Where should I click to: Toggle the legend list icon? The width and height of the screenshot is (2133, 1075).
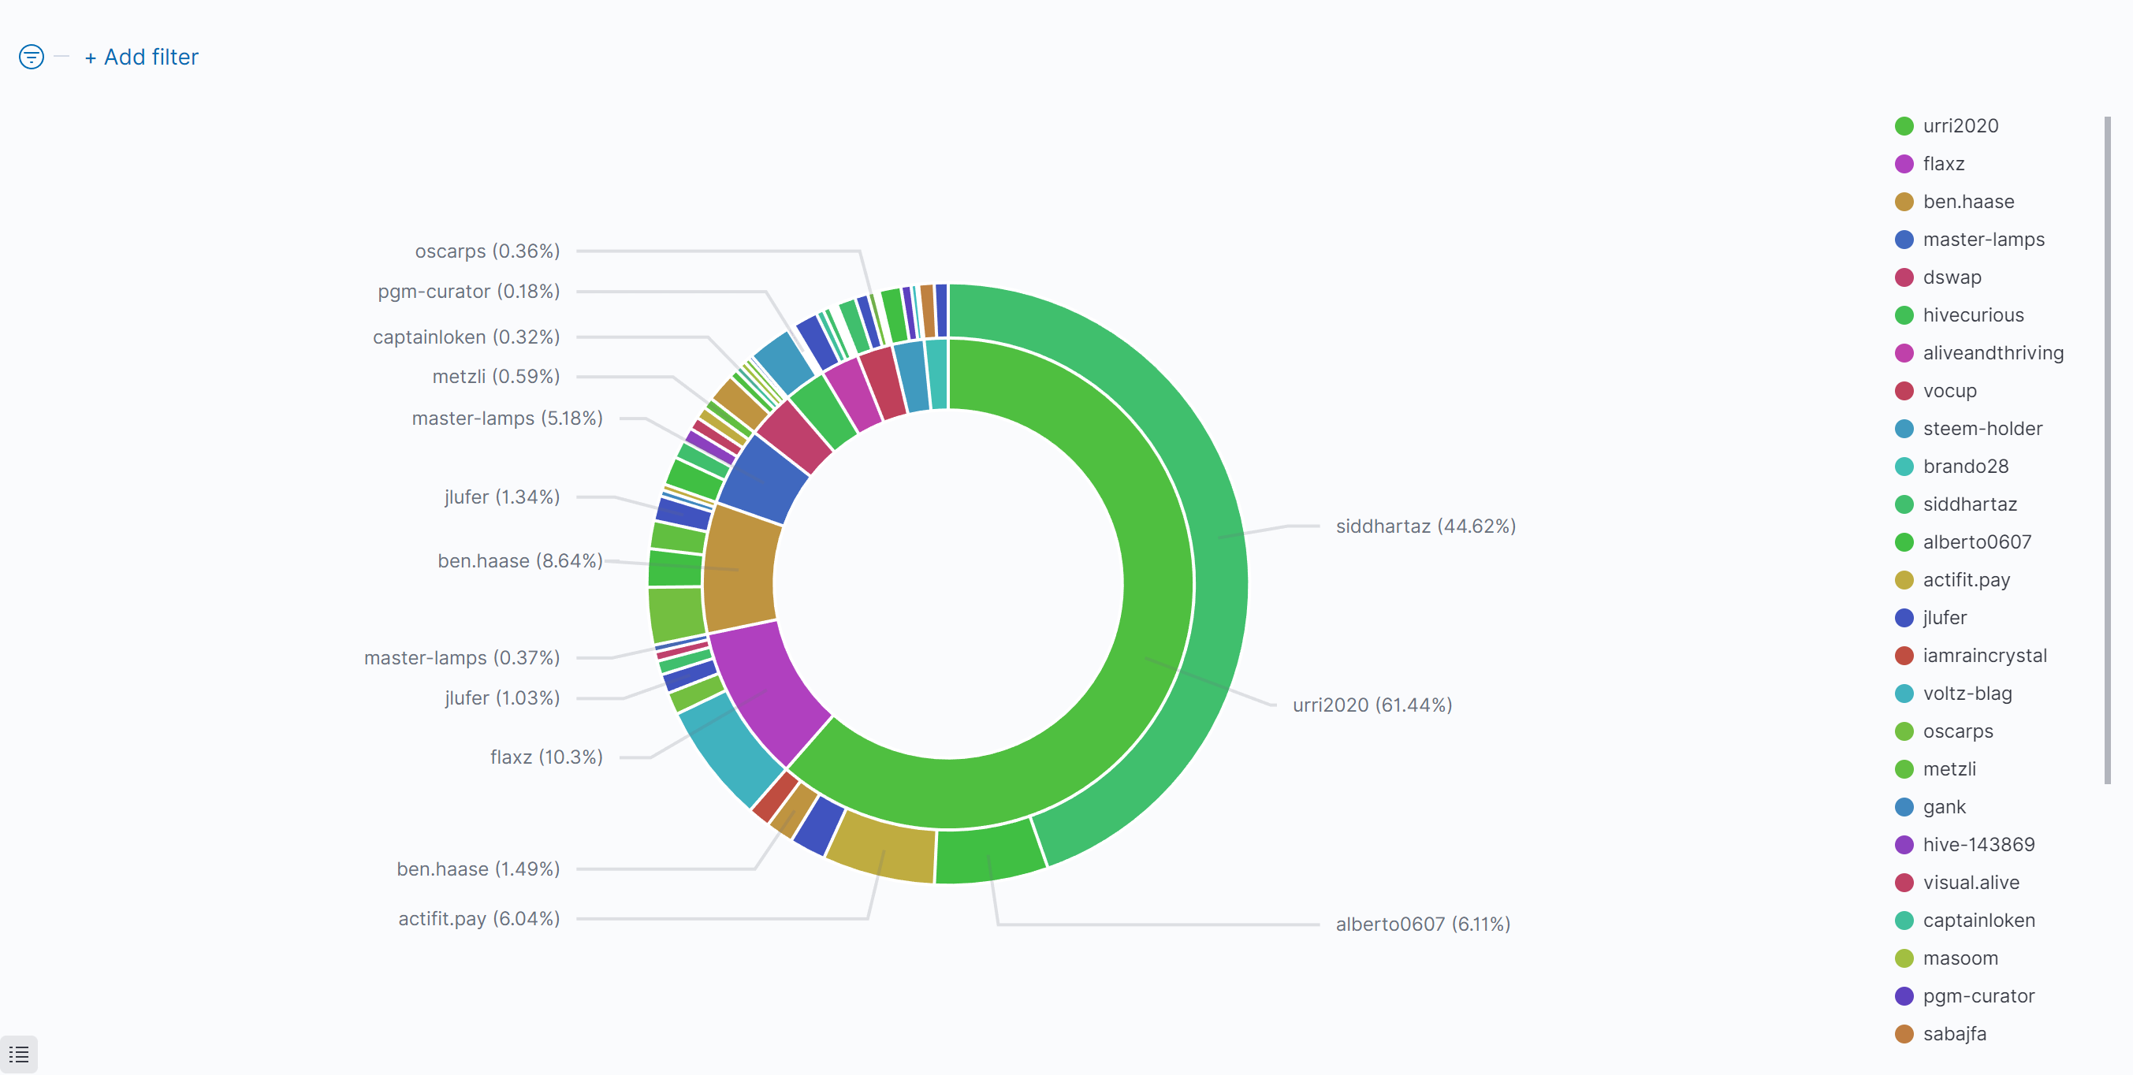pyautogui.click(x=19, y=1055)
